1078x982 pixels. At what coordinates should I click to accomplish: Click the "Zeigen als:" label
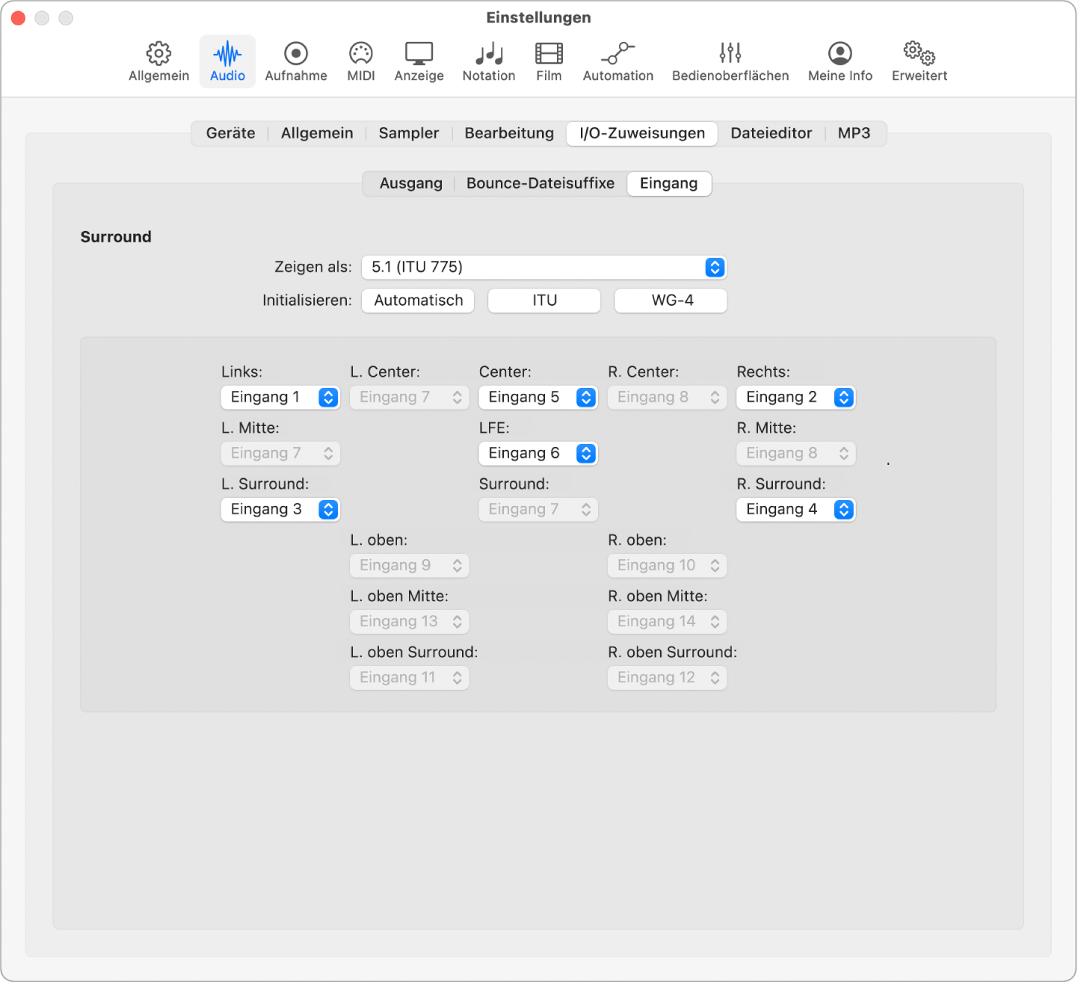point(312,267)
